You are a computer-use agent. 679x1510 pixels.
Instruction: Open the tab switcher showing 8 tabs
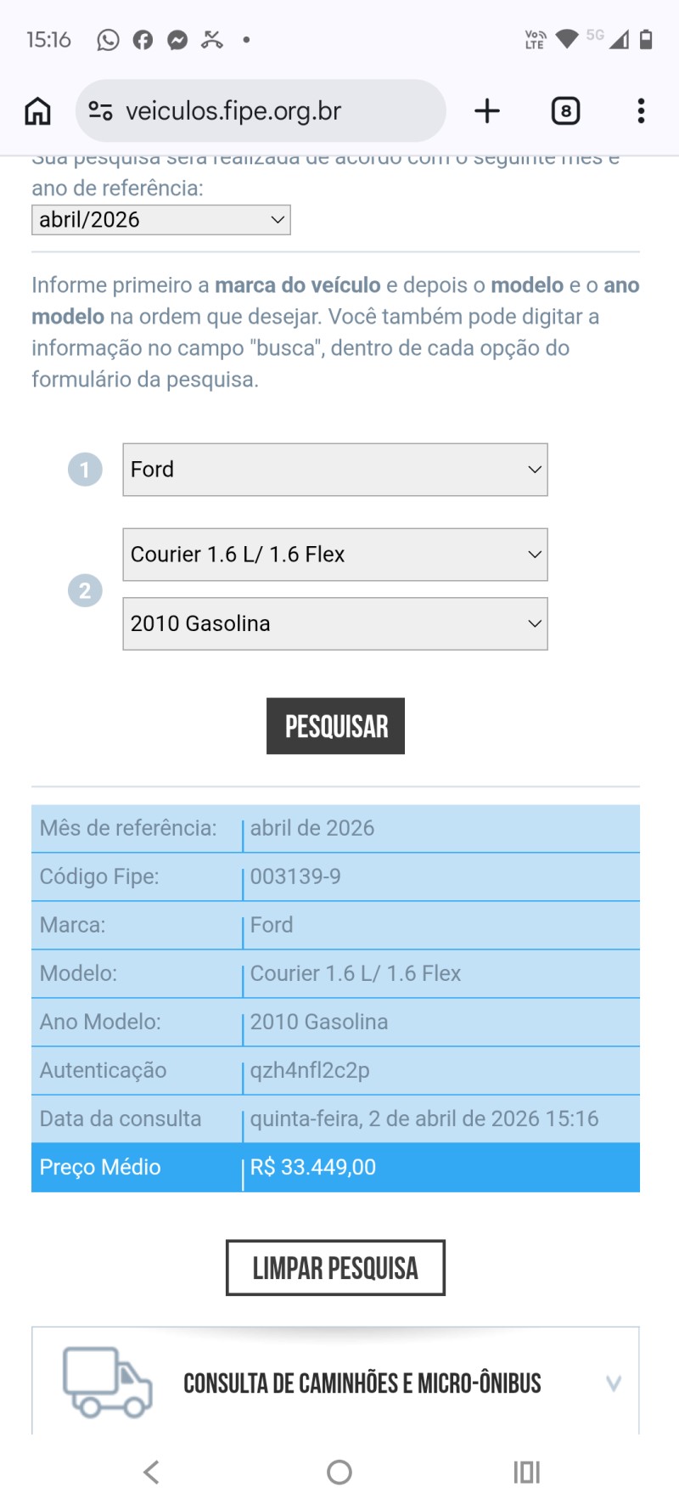[565, 110]
